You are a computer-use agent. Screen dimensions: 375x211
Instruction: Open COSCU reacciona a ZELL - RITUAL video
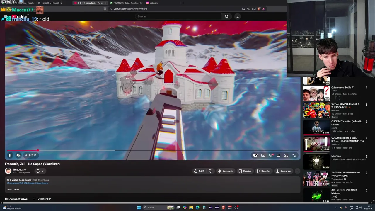pyautogui.click(x=316, y=144)
